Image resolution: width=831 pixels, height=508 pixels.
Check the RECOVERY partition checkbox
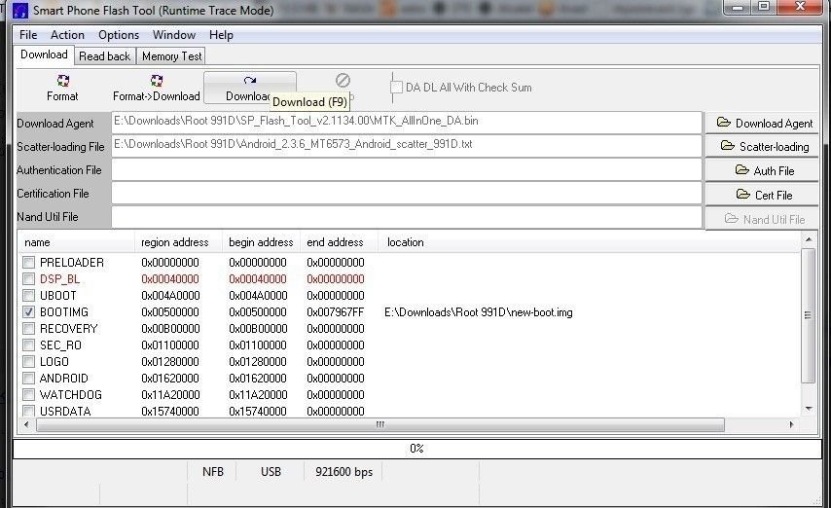(x=28, y=328)
